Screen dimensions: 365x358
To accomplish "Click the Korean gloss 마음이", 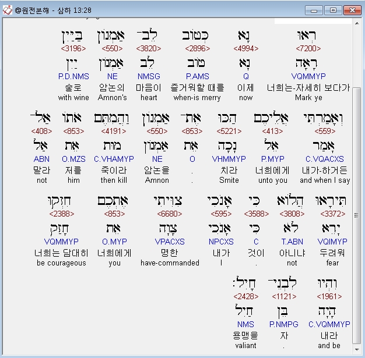I will (x=149, y=88).
